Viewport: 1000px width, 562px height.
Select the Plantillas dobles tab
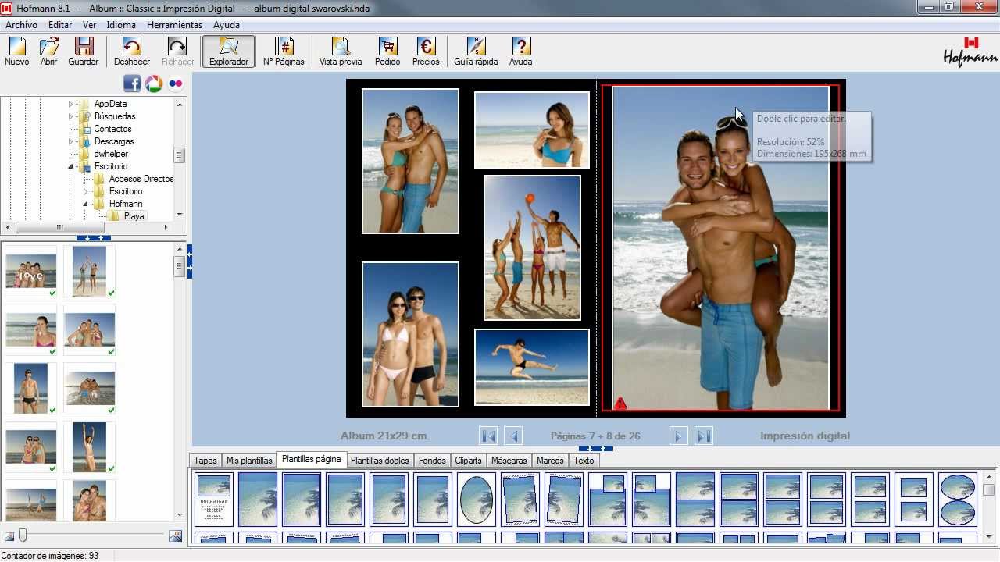(380, 461)
